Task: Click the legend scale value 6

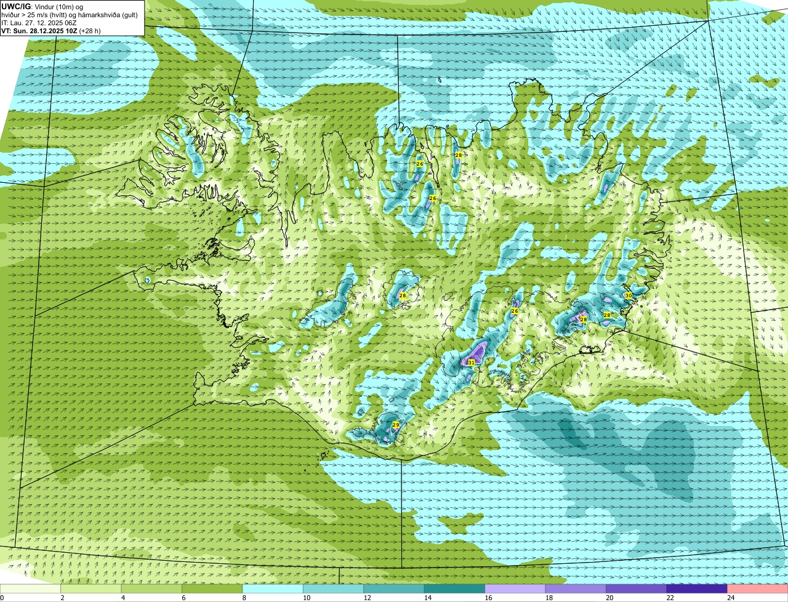Action: click(183, 598)
